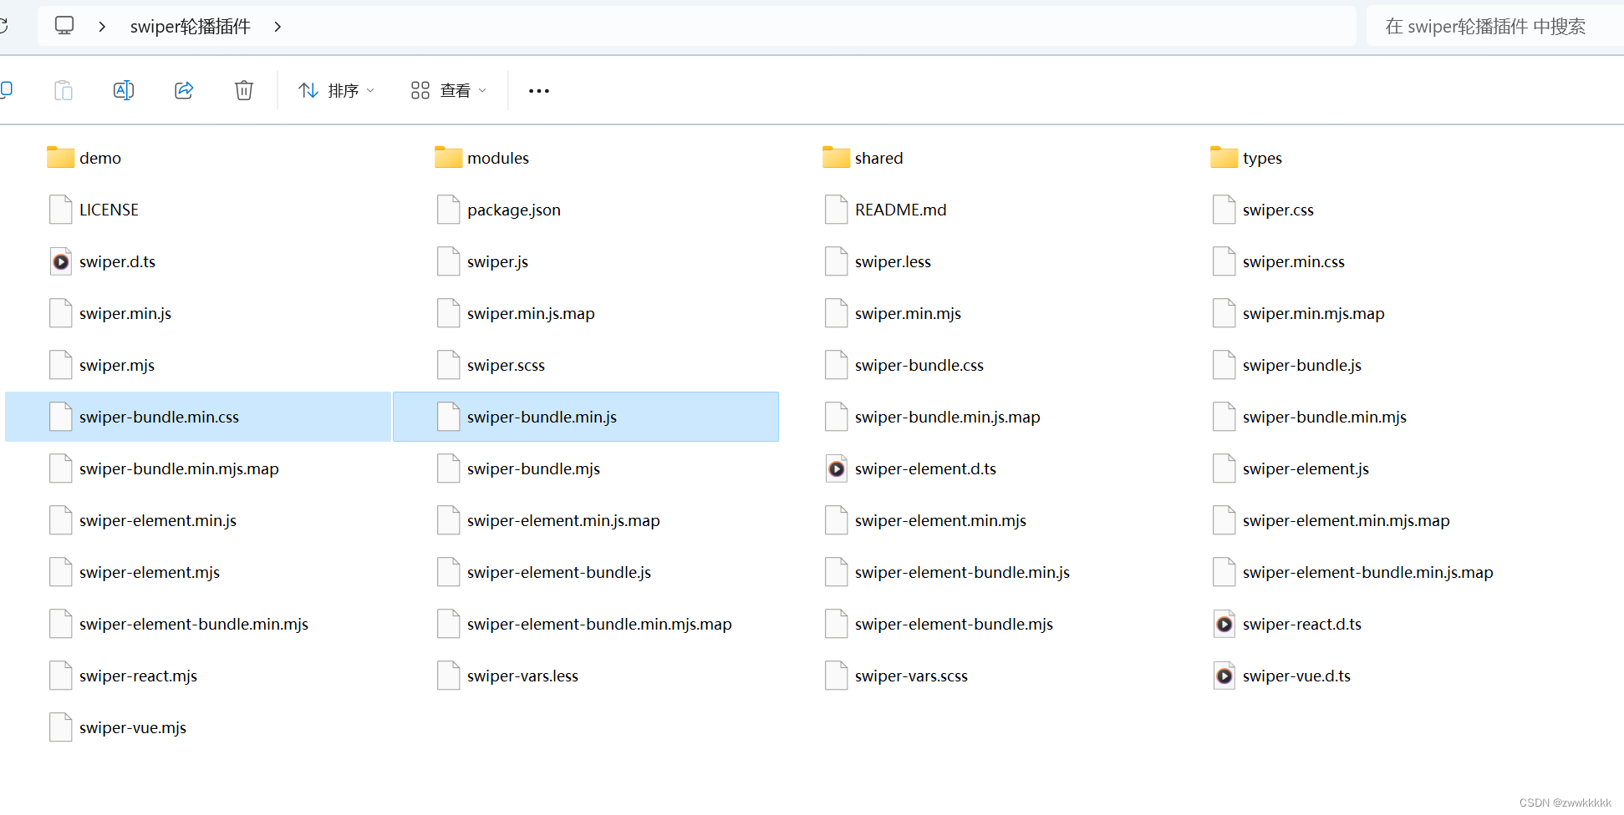
Task: Click the Paste clipboard icon in toolbar
Action: point(64,90)
